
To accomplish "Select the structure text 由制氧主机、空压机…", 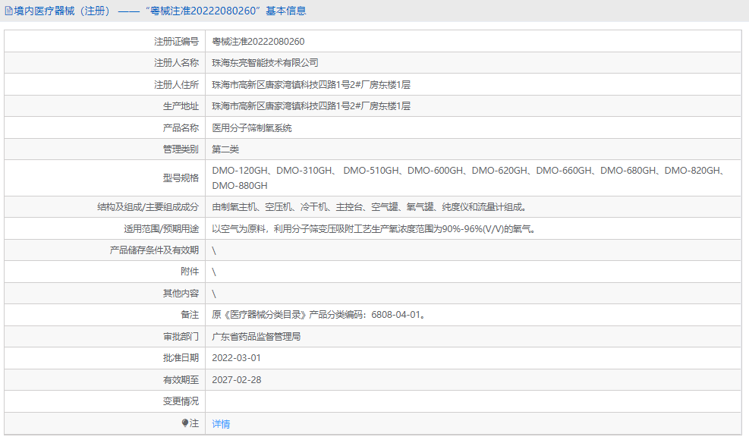I will point(370,207).
